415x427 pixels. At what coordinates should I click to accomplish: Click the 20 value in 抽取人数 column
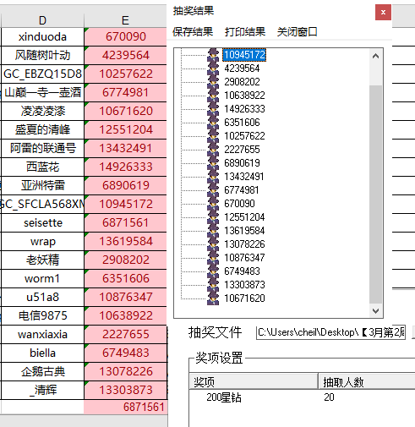(x=329, y=397)
